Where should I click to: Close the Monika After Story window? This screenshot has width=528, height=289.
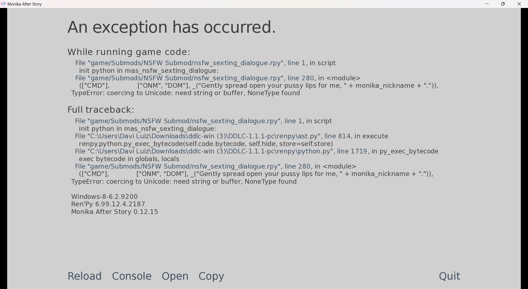tap(519, 4)
